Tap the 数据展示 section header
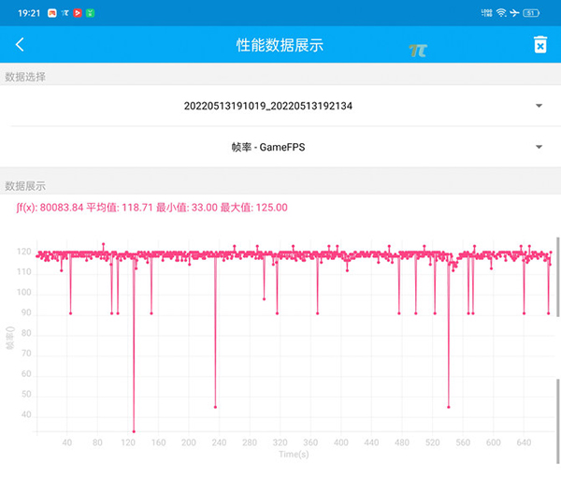The image size is (561, 477). click(x=25, y=186)
